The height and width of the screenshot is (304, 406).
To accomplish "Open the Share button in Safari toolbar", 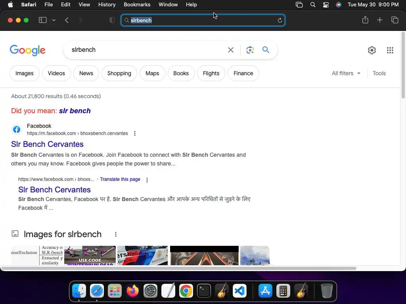I will click(x=365, y=20).
